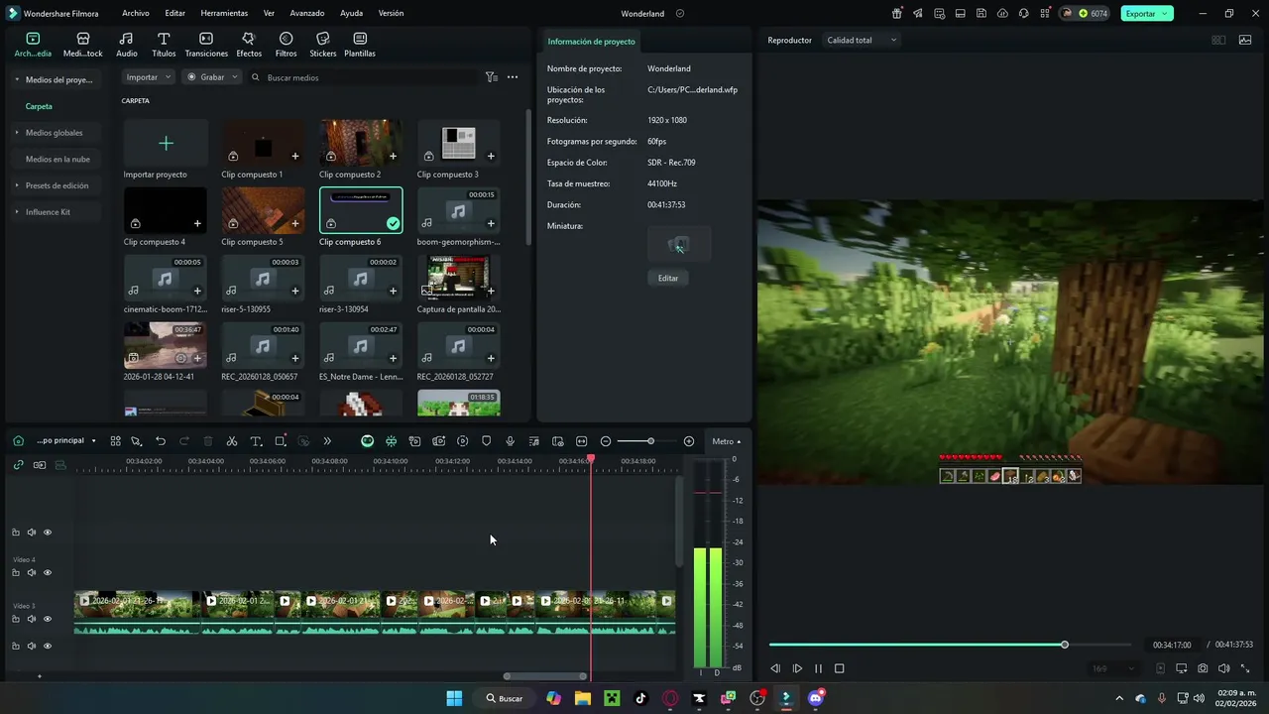Open the Ayuda menu

pyautogui.click(x=351, y=14)
